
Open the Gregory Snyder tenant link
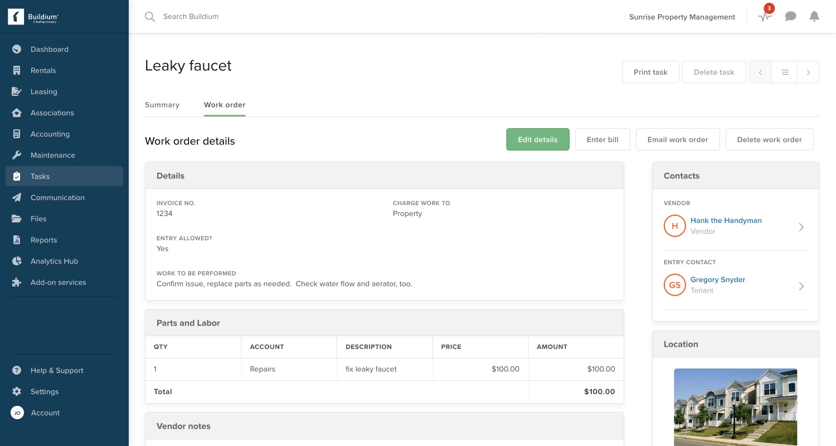point(718,279)
